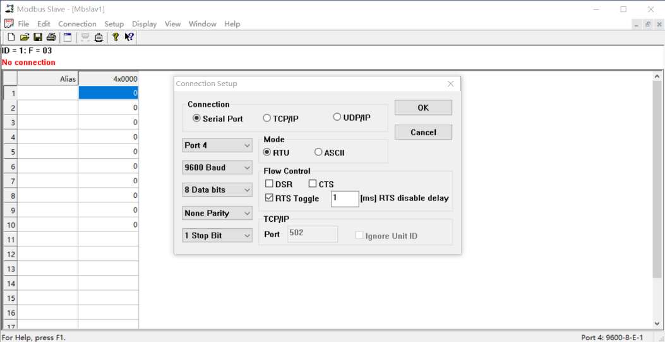Select the TCP/IP connection radio button
The width and height of the screenshot is (665, 342).
(x=267, y=118)
